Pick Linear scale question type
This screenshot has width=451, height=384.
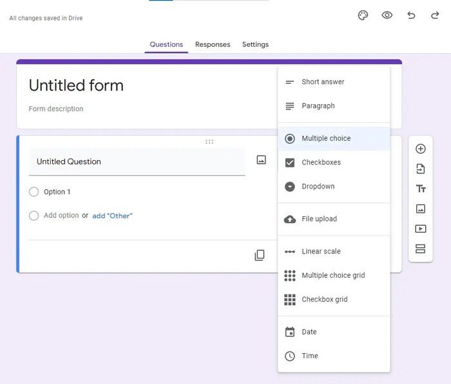point(321,251)
